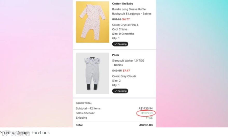Open the grey sleepsuit product thumbnail
The width and height of the screenshot is (228, 138).
pyautogui.click(x=92, y=73)
